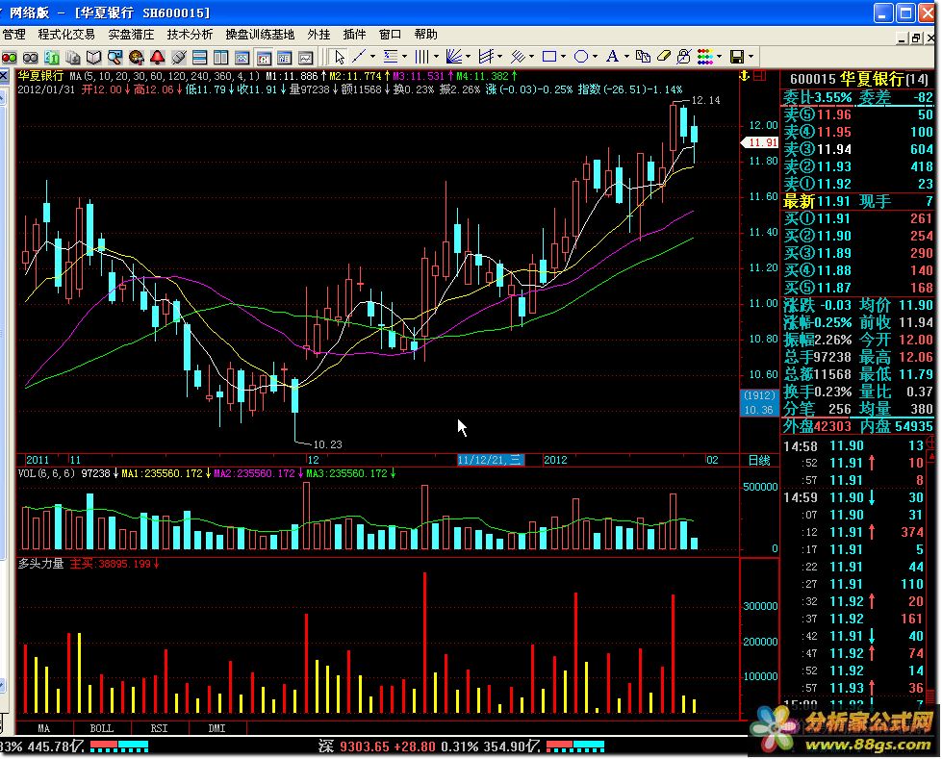The image size is (942, 759).
Task: Click the first chart-window toolbar icon
Action: tap(242, 57)
